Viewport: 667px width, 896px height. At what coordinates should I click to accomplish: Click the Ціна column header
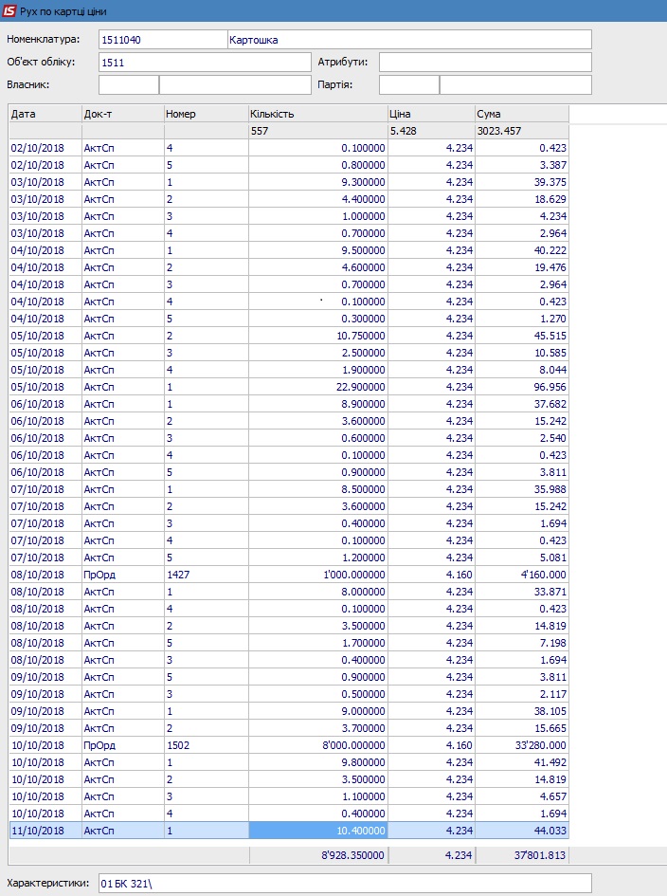coord(430,114)
